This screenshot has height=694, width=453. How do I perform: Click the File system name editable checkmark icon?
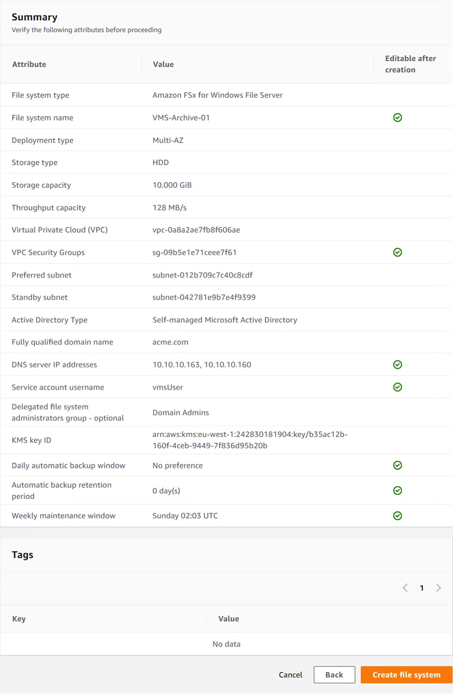pos(397,118)
